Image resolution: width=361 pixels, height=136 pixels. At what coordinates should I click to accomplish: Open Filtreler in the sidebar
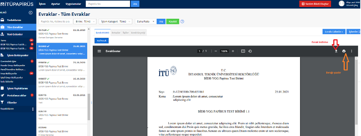tap(18, 103)
